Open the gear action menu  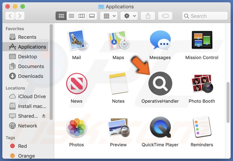pyautogui.click(x=129, y=16)
